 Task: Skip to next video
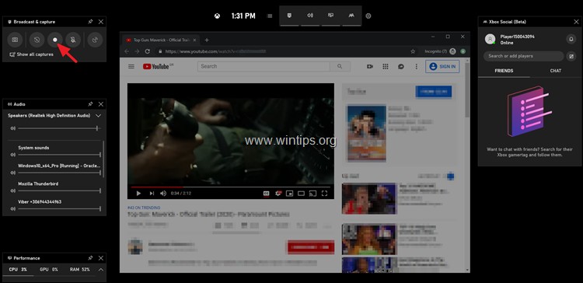(x=152, y=194)
